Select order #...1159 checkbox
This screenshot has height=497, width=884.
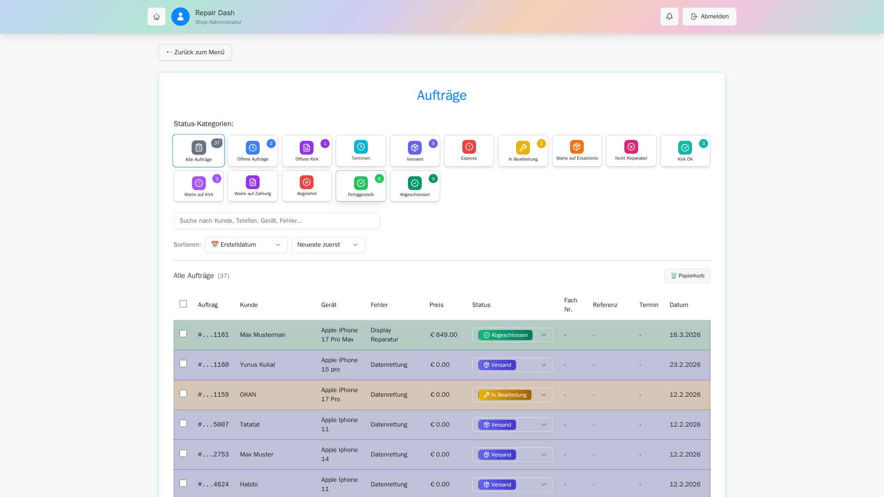(x=183, y=393)
